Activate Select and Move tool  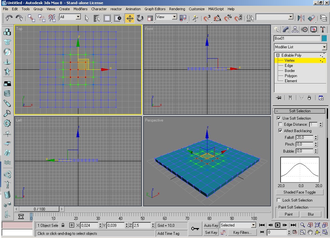tap(130, 18)
